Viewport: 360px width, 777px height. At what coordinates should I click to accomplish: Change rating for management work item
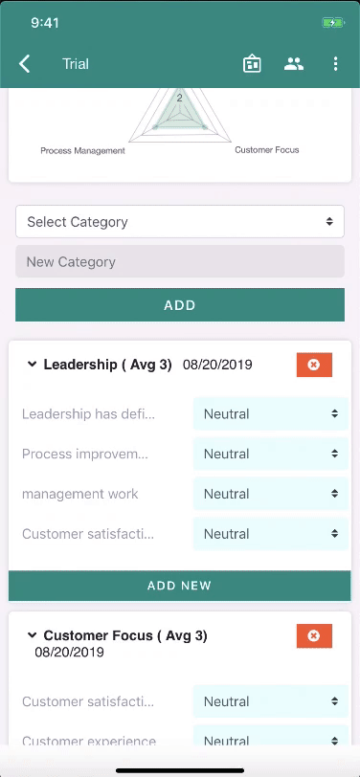click(271, 494)
